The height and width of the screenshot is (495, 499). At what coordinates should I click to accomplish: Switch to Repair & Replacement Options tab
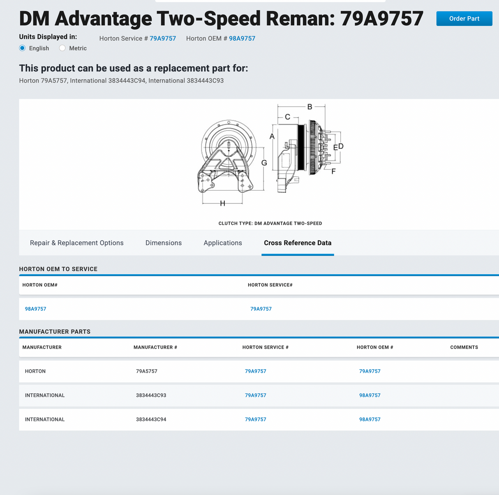76,243
